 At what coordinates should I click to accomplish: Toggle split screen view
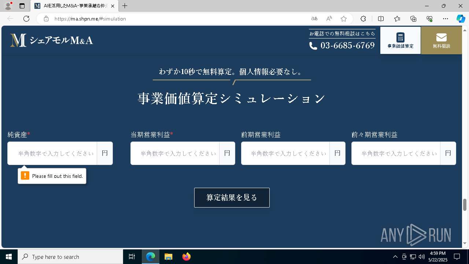pos(381,19)
